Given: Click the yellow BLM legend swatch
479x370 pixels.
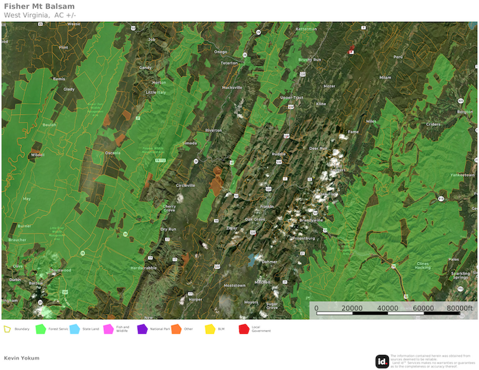Looking at the screenshot, I should click(210, 328).
